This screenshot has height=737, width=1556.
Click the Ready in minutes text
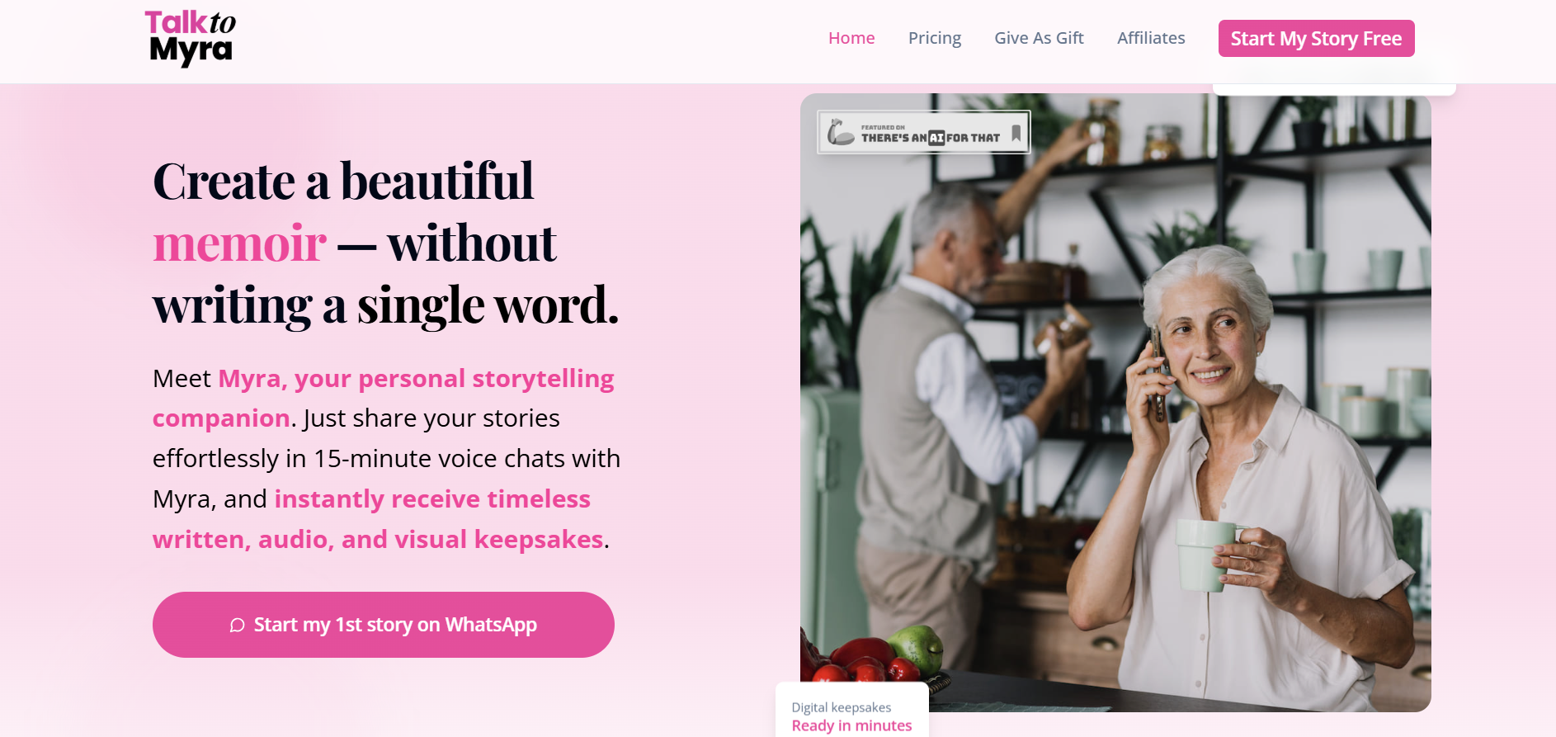tap(851, 725)
